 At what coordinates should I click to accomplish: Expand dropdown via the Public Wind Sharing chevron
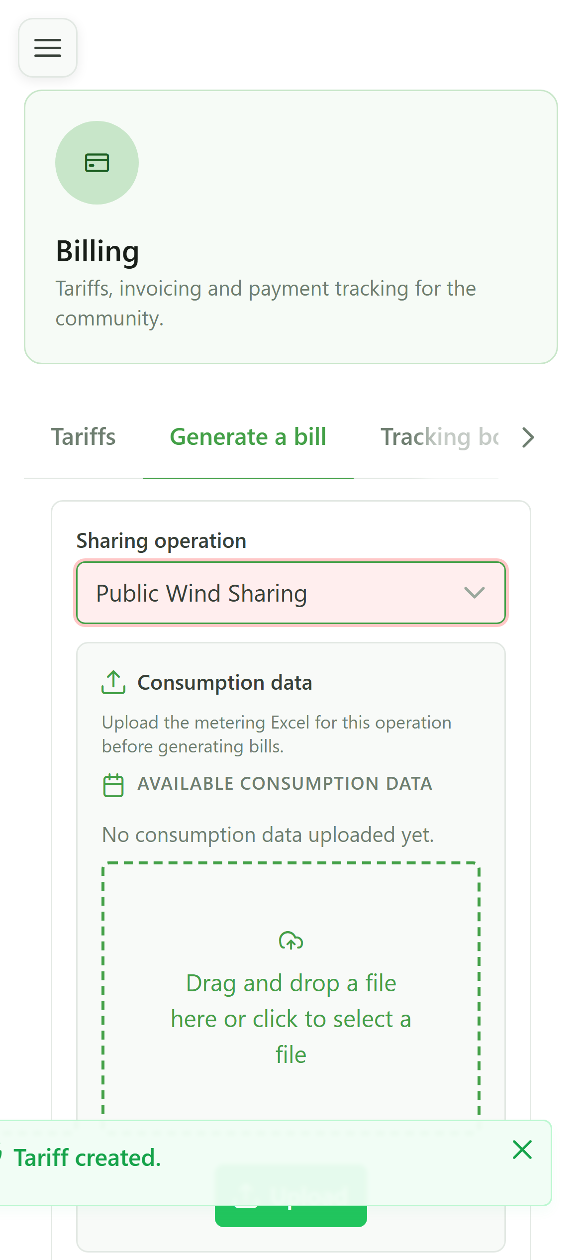474,593
